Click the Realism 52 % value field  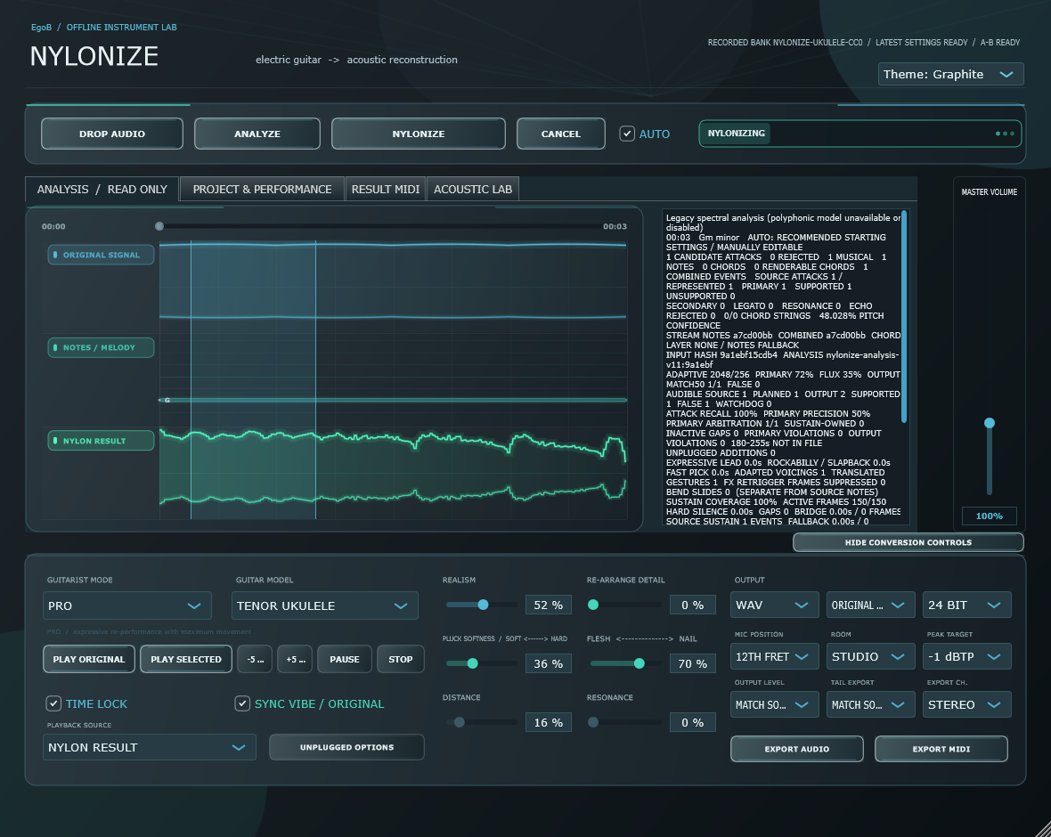click(x=549, y=605)
